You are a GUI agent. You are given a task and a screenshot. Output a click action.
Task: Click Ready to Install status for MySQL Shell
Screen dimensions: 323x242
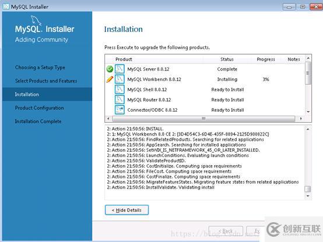click(227, 90)
